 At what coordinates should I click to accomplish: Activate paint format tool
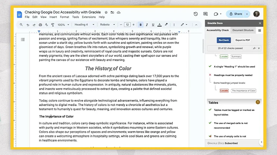[53, 25]
